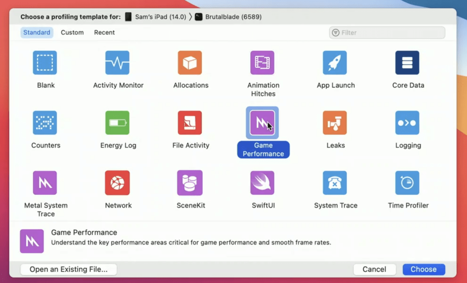The width and height of the screenshot is (467, 283).
Task: Click the highlighted Game Performance template icon
Action: tap(262, 123)
